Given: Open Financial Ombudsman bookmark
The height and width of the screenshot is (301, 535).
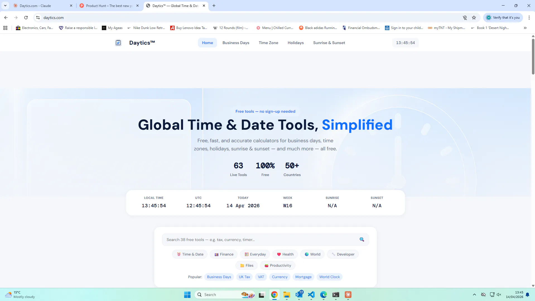Looking at the screenshot, I should (x=361, y=28).
